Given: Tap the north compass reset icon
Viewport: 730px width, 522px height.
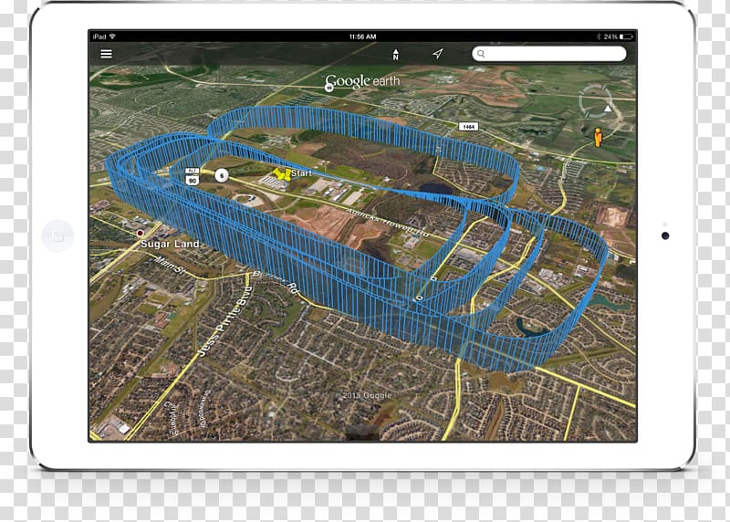Looking at the screenshot, I should tap(395, 55).
